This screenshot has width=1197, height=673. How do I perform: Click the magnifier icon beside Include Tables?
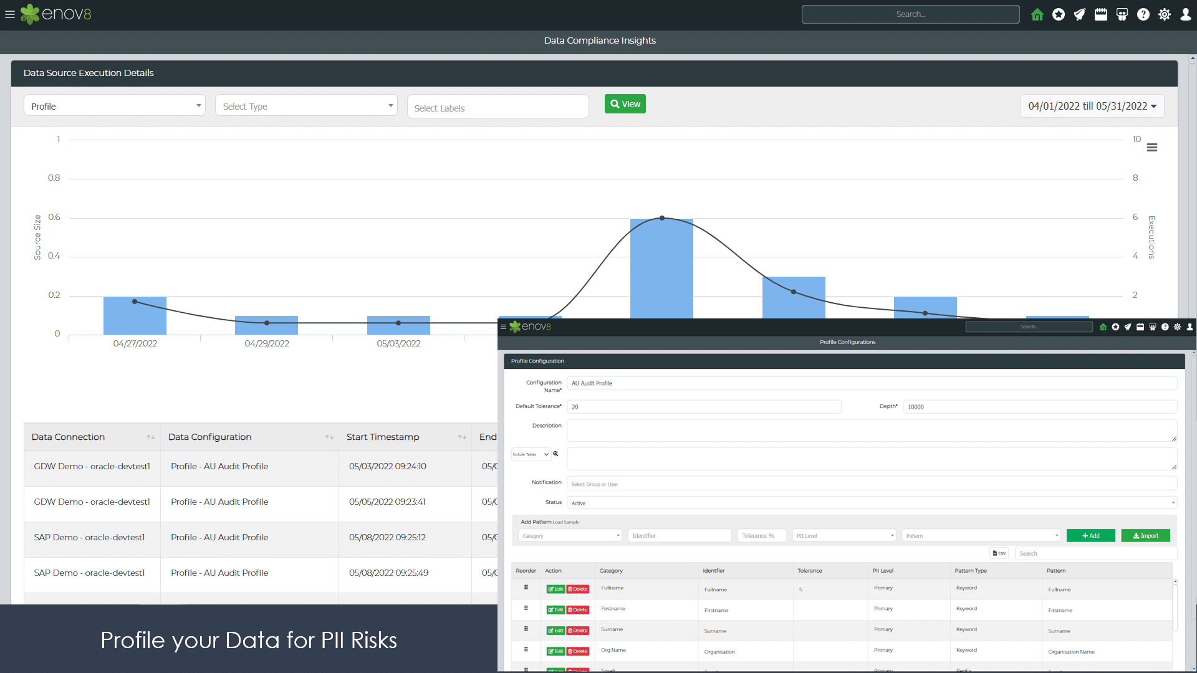(x=555, y=454)
